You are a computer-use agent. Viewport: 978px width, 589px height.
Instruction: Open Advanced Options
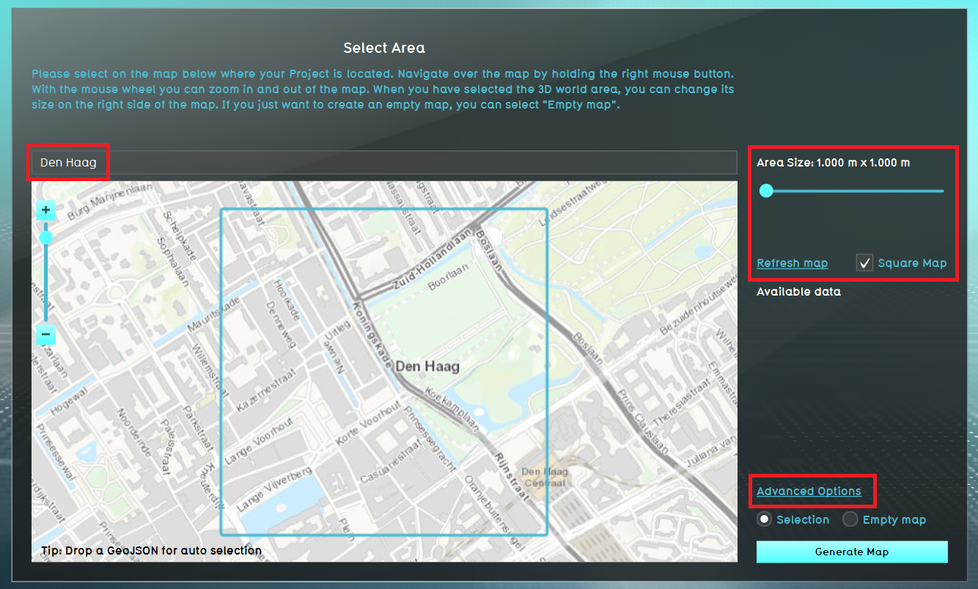809,491
